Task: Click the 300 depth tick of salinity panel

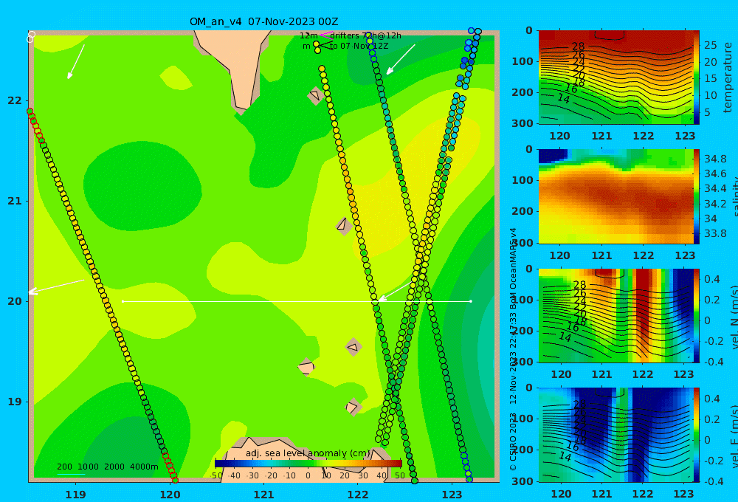Action: point(523,243)
